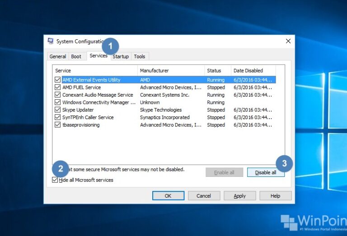
Task: Select the AMD External Events Utility row
Action: click(169, 80)
